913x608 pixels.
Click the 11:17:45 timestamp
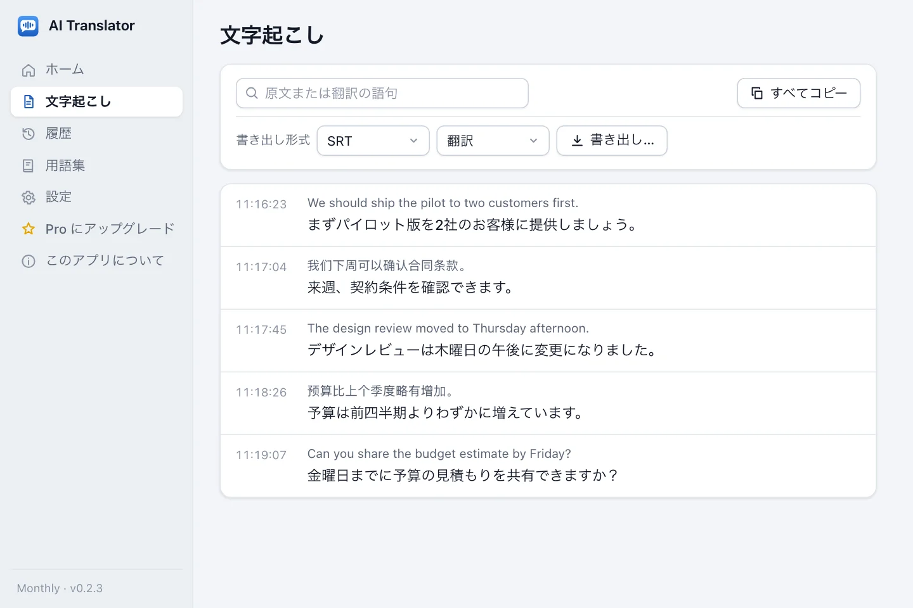pos(261,330)
